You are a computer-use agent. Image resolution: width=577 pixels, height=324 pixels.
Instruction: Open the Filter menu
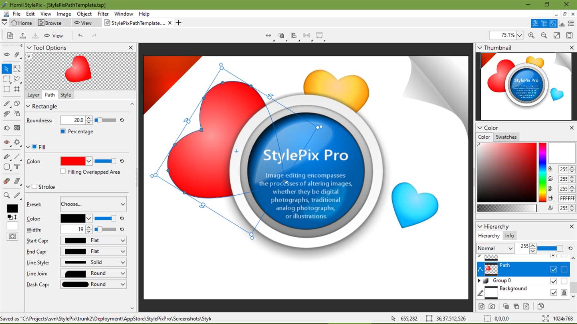click(x=103, y=14)
